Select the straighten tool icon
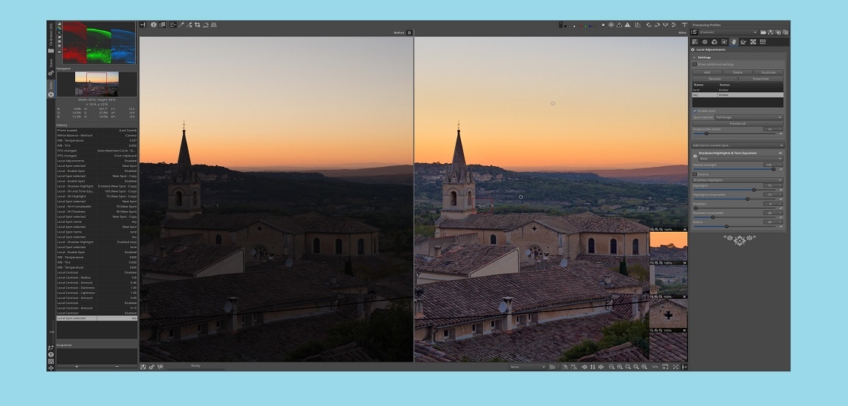 [206, 25]
